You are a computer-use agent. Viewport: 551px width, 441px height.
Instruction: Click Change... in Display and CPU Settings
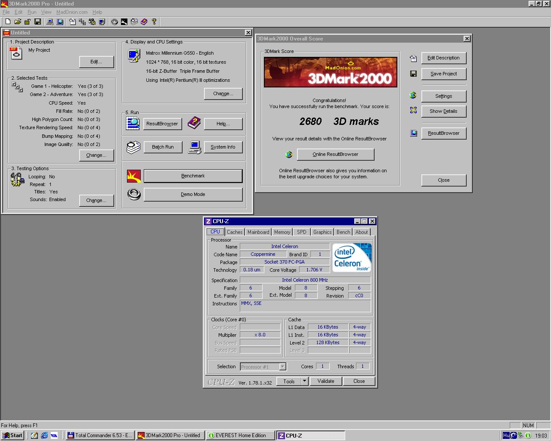pyautogui.click(x=223, y=94)
